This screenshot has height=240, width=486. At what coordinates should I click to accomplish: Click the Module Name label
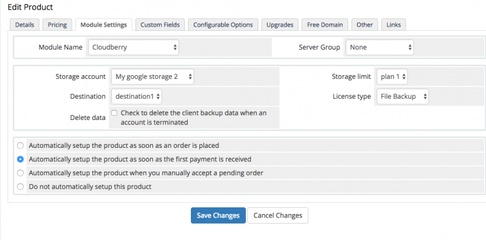pyautogui.click(x=60, y=47)
